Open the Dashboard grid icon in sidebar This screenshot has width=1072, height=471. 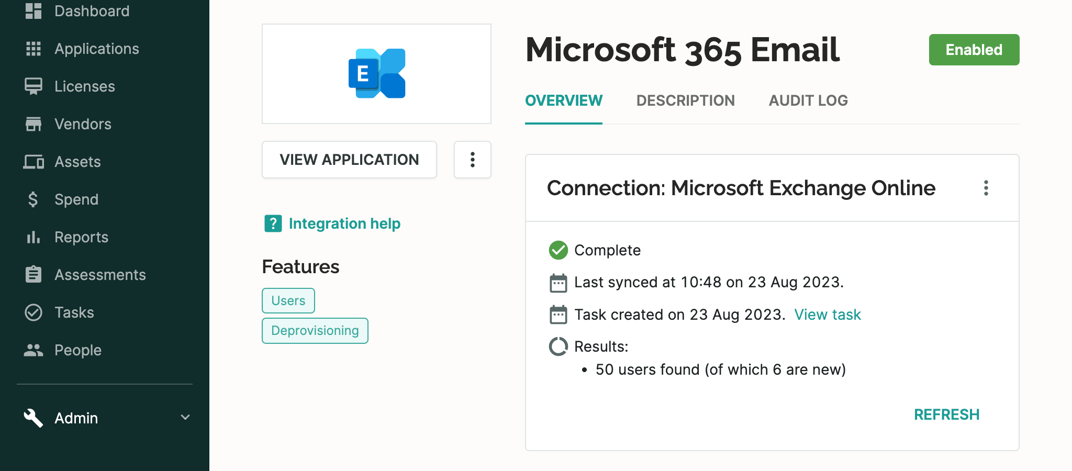(33, 10)
